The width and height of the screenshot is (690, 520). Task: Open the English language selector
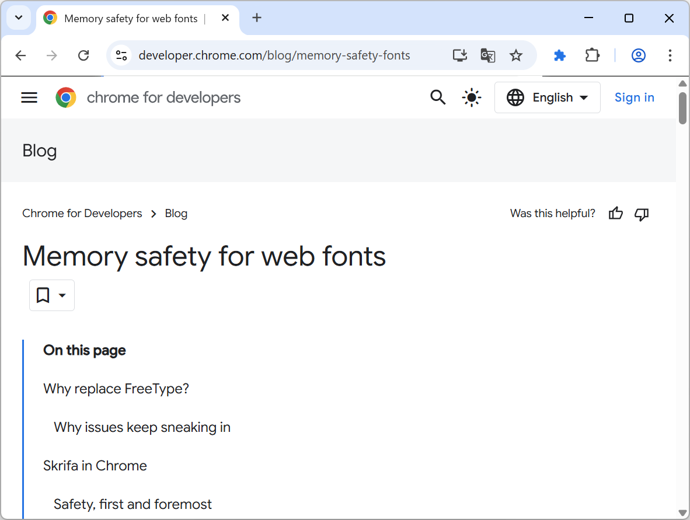pos(547,97)
